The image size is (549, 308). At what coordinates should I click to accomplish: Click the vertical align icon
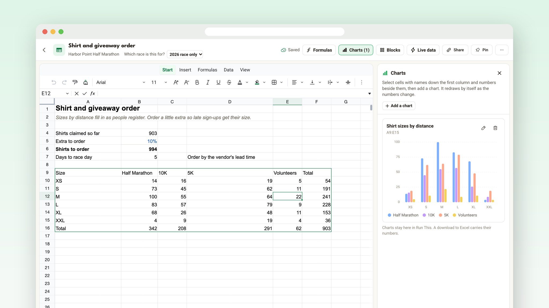(312, 82)
